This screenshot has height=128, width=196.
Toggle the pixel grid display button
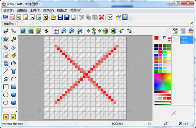(x=56, y=31)
